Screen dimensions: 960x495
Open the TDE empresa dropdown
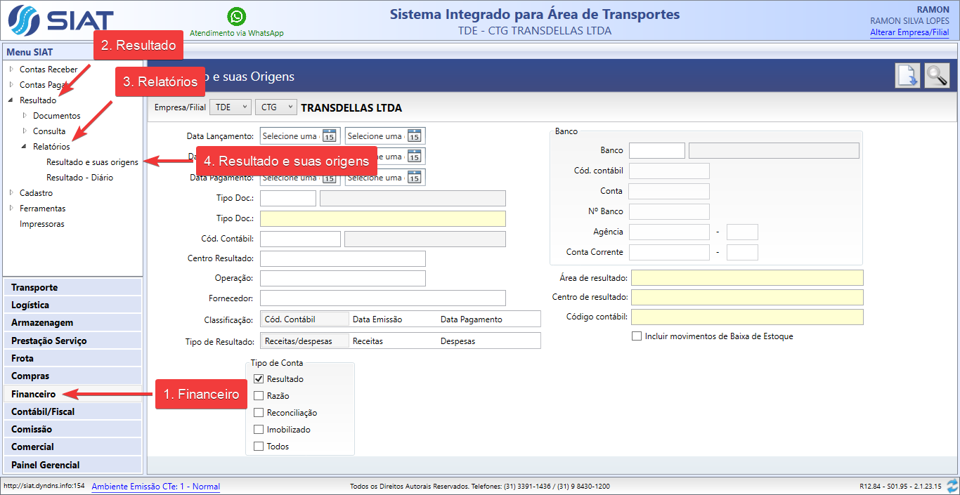pos(231,107)
